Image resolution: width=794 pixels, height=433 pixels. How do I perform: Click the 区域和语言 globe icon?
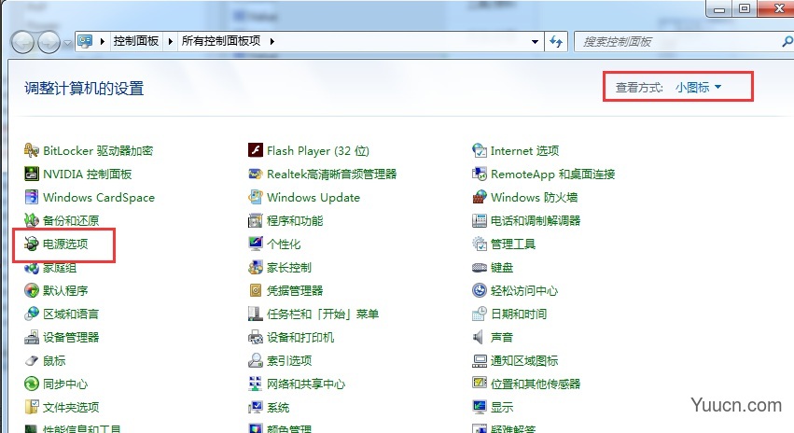32,314
